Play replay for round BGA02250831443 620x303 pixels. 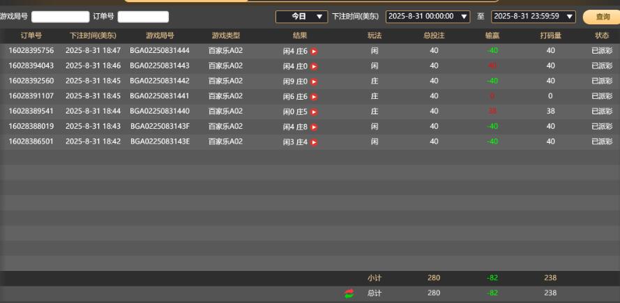(314, 66)
